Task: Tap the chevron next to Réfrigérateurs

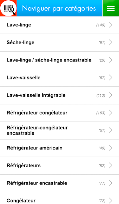Action: (110, 165)
